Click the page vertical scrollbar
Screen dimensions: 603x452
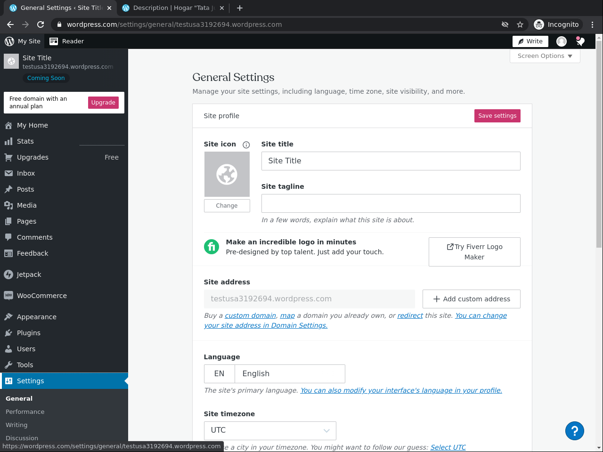point(599,144)
